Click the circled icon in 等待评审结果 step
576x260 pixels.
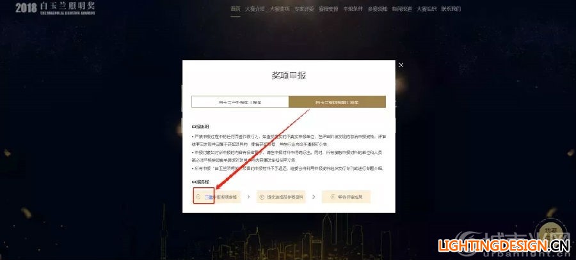coord(332,197)
